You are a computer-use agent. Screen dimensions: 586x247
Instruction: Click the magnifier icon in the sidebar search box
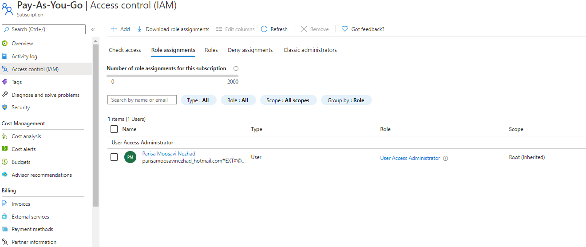(x=7, y=29)
